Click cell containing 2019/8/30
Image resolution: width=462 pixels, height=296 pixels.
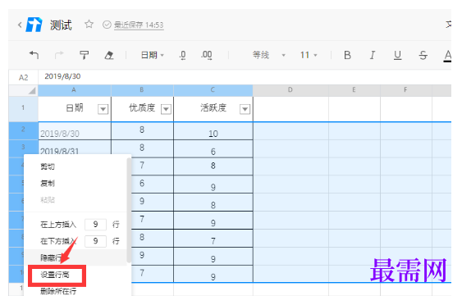(75, 130)
